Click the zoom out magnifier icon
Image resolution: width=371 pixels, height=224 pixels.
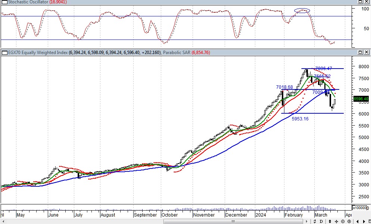point(343,221)
